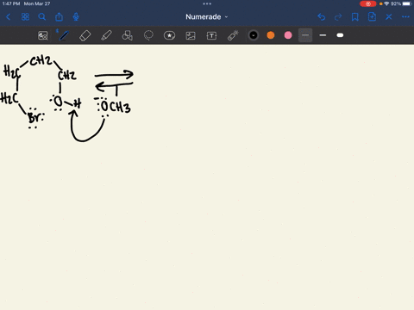Viewport: 414px width, 310px height.
Task: Go back with the left chevron
Action: (x=8, y=17)
